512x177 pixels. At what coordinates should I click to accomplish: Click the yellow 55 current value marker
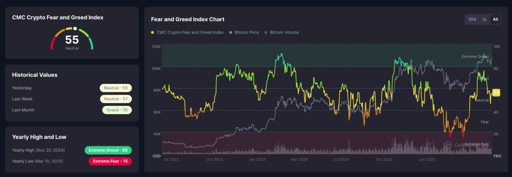496,93
